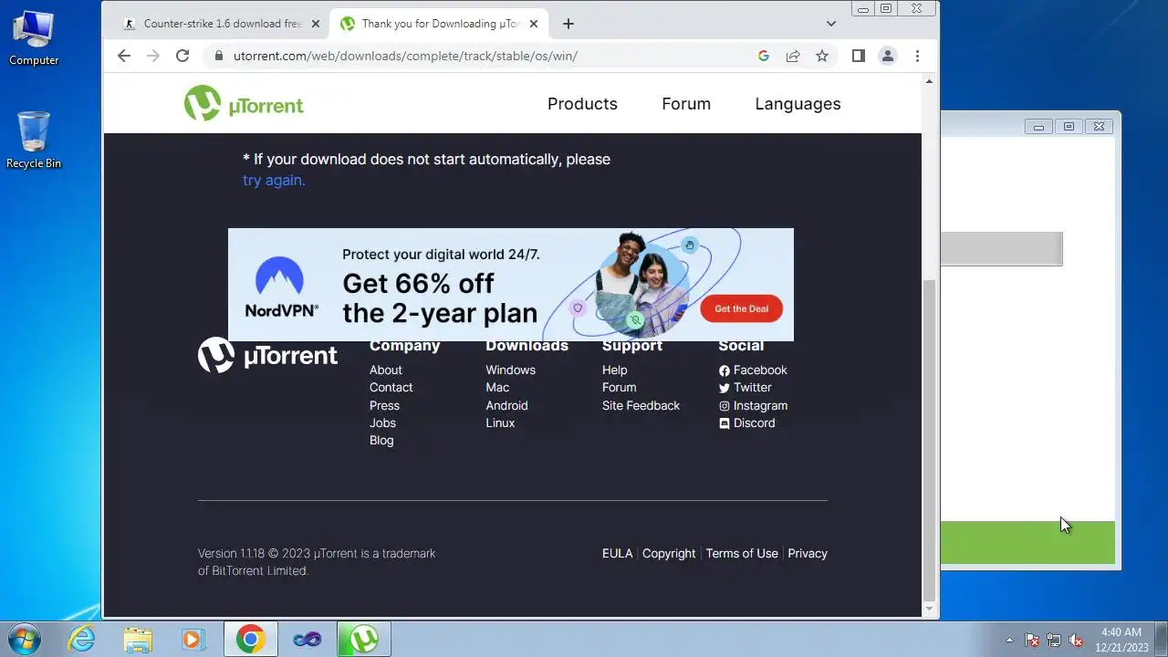Open Chrome three-dot menu
The image size is (1168, 657).
[x=917, y=56]
